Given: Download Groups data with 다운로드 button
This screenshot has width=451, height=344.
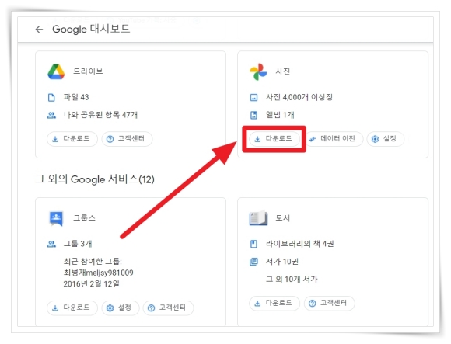Looking at the screenshot, I should click(x=72, y=308).
